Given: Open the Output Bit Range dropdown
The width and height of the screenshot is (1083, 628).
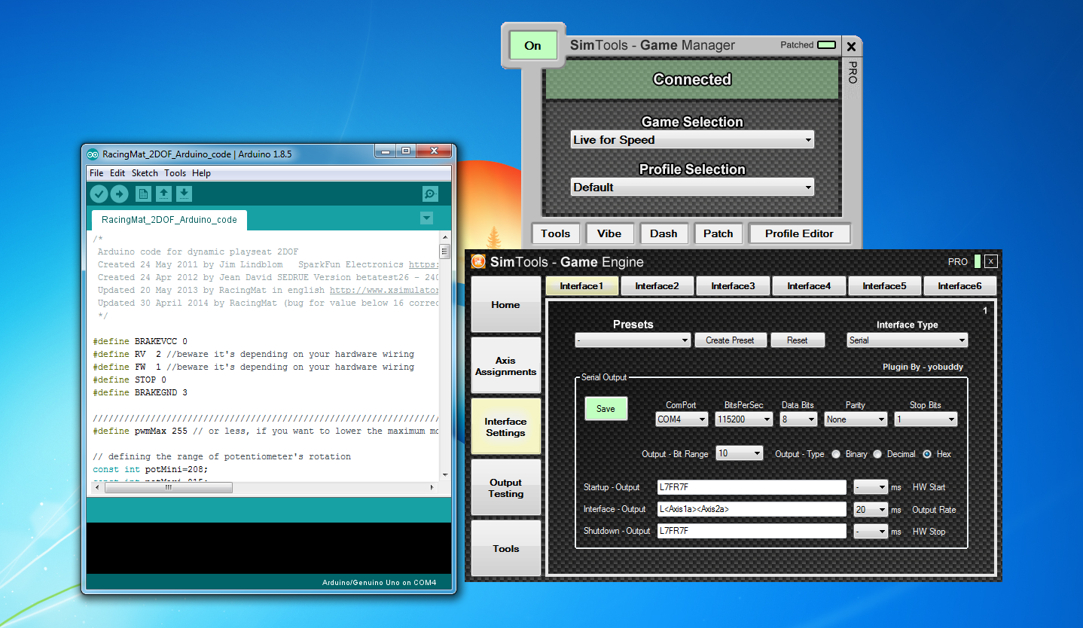Looking at the screenshot, I should (740, 453).
